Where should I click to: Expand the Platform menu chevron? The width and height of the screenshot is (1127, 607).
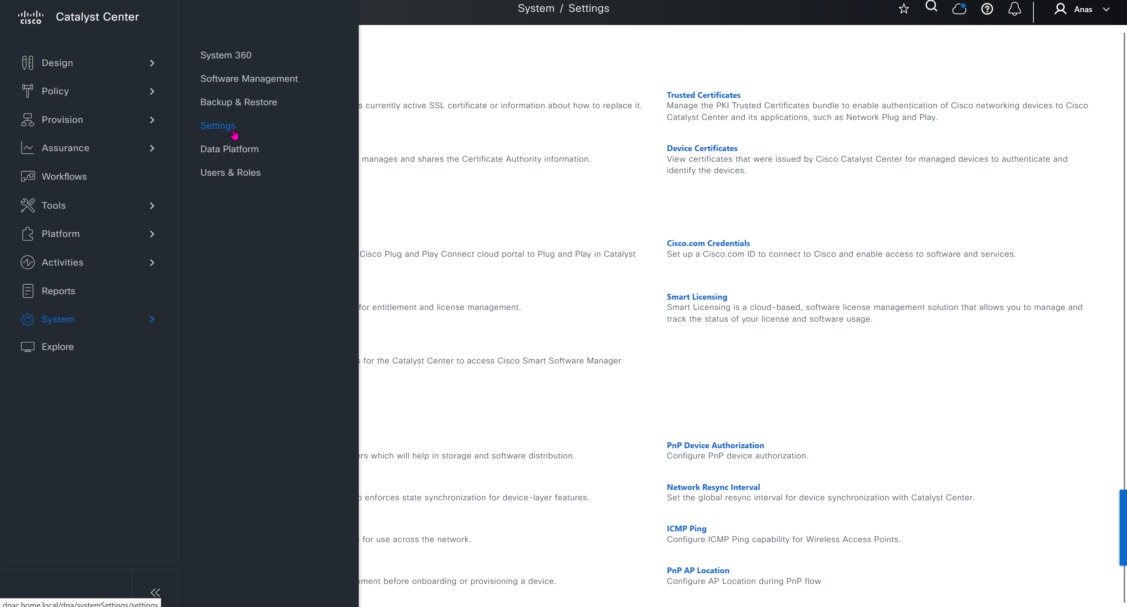pos(152,234)
